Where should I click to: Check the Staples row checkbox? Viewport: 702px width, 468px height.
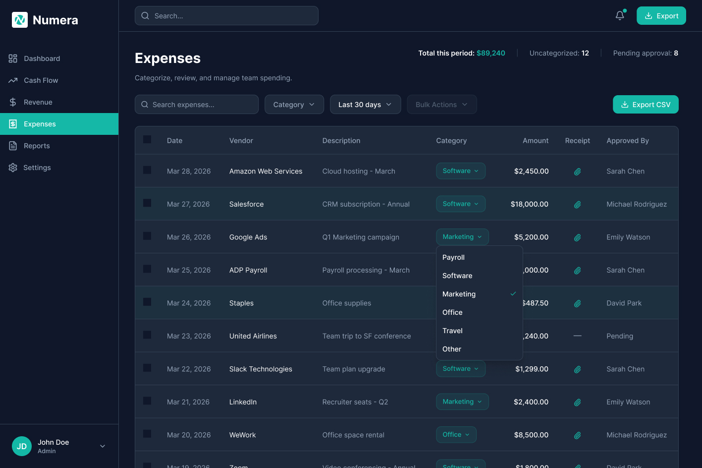tap(147, 302)
